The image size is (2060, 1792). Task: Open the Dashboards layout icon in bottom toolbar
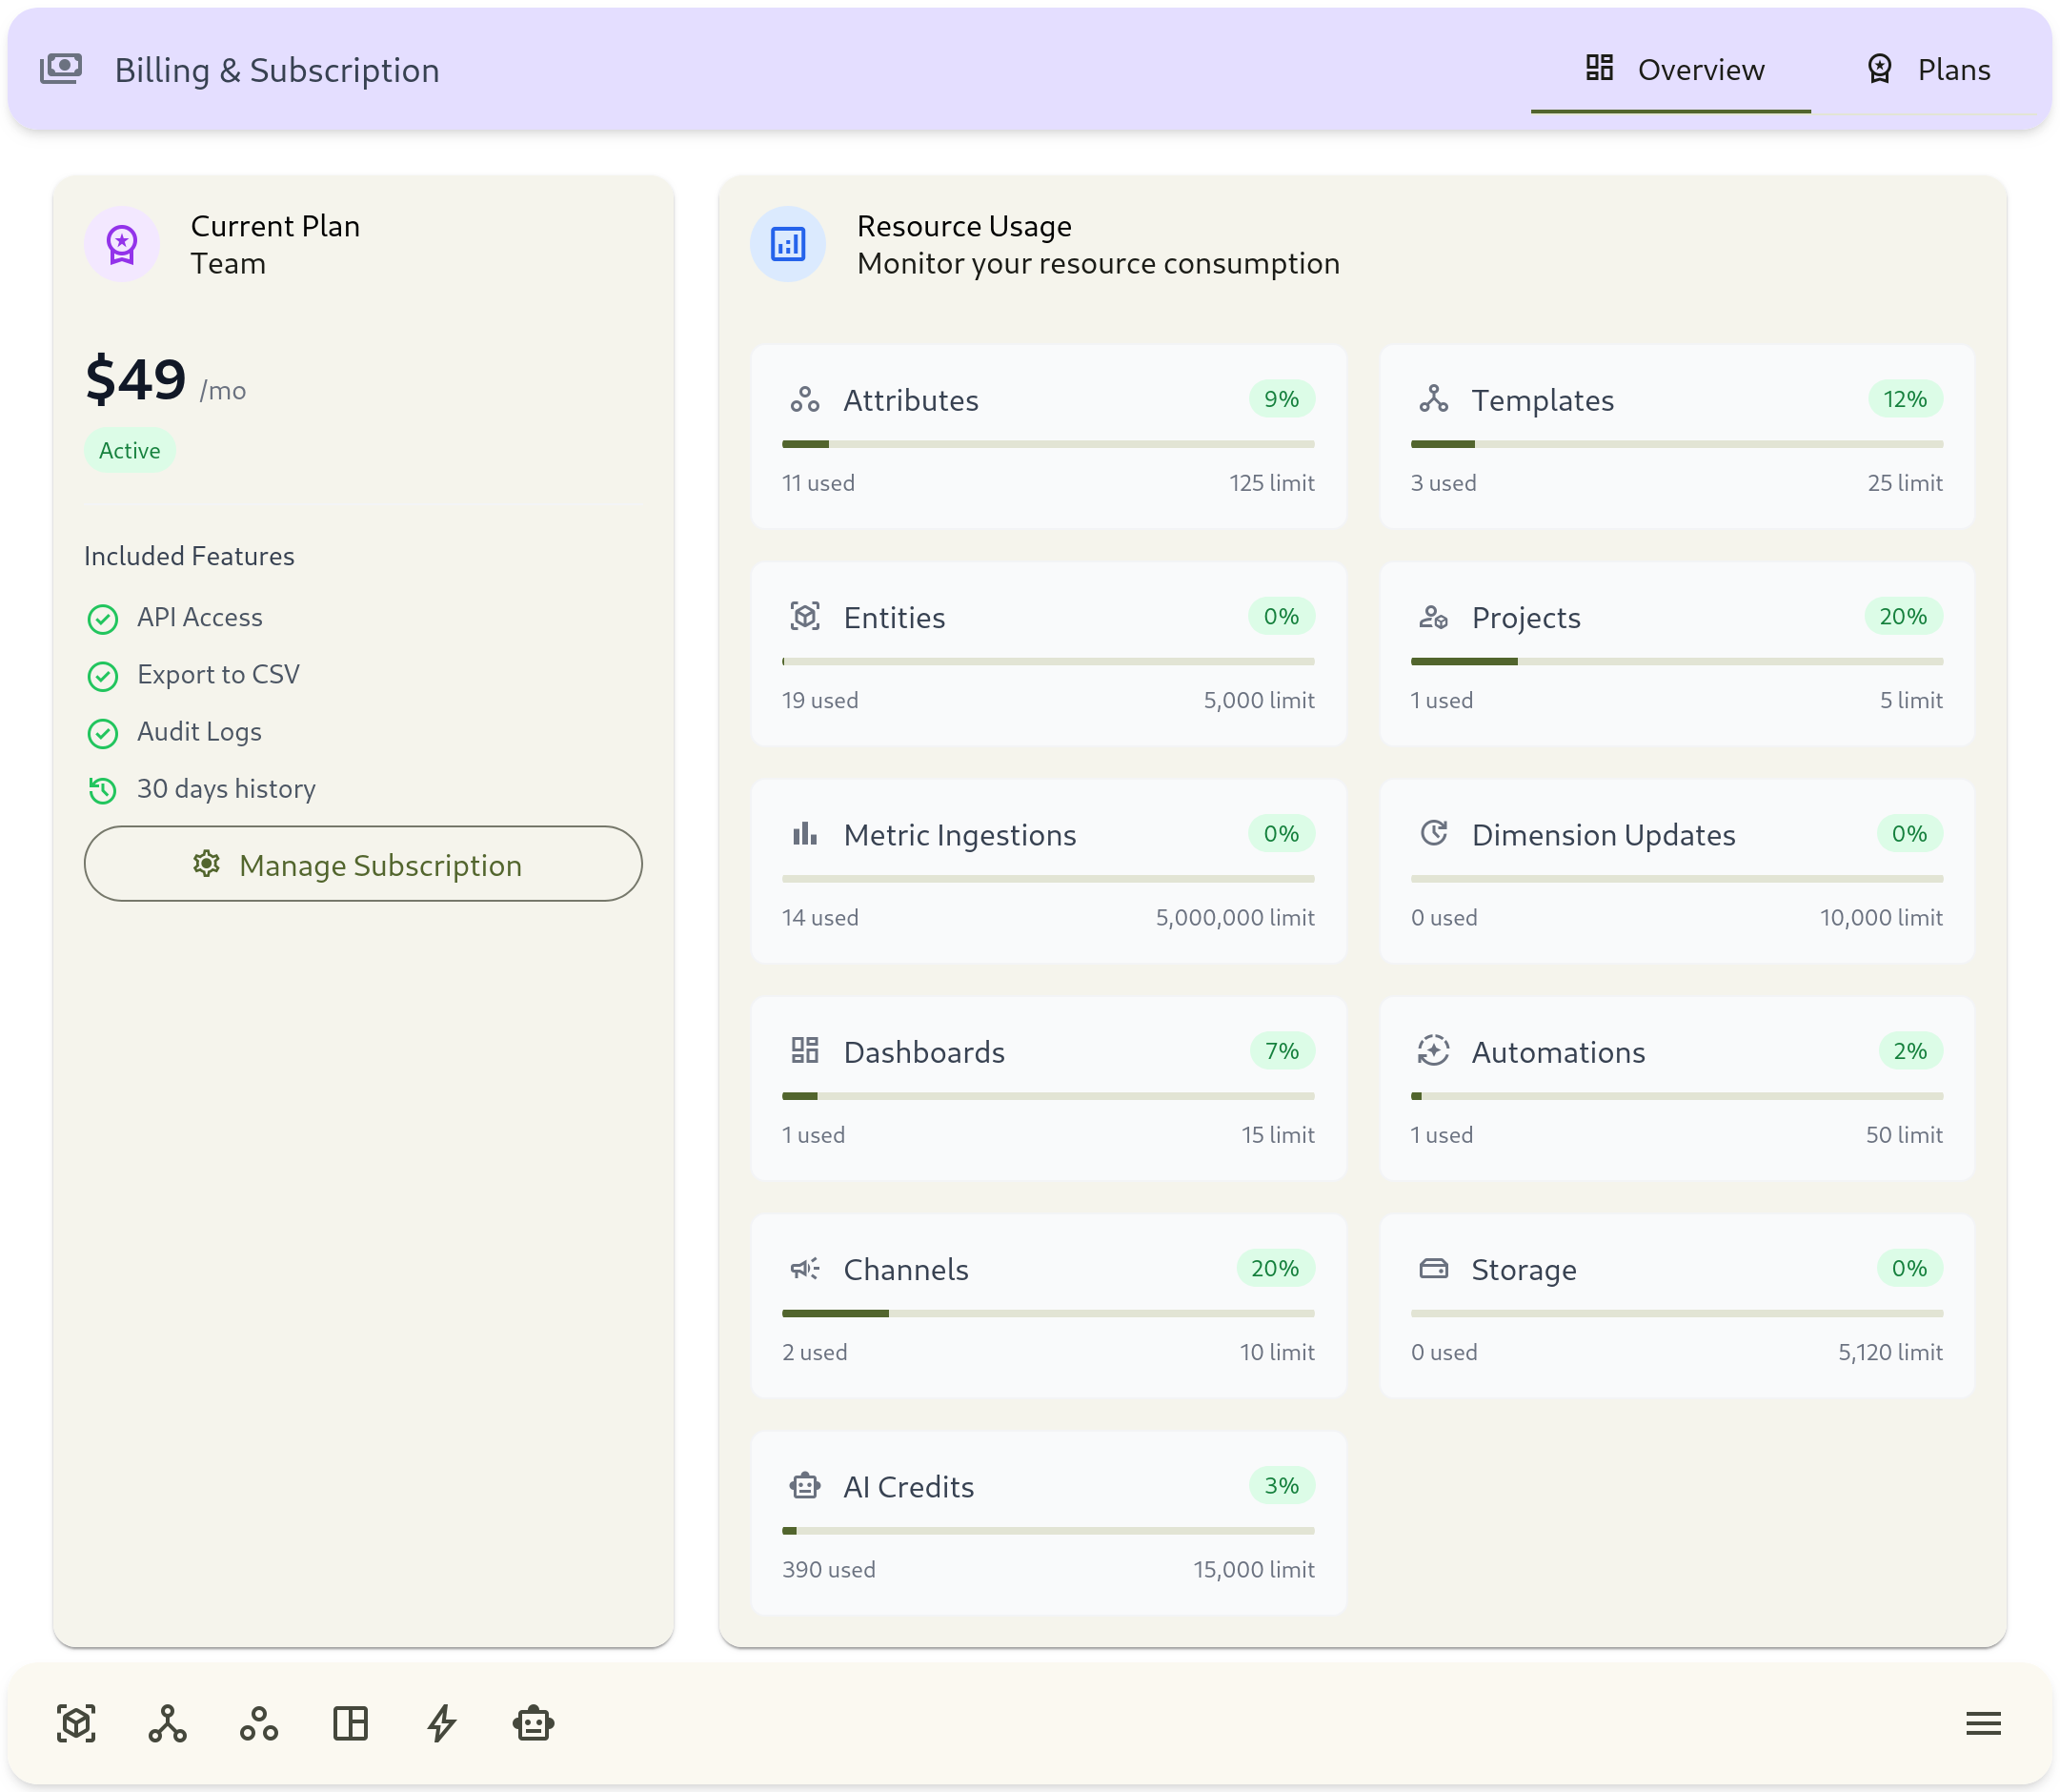[x=350, y=1723]
